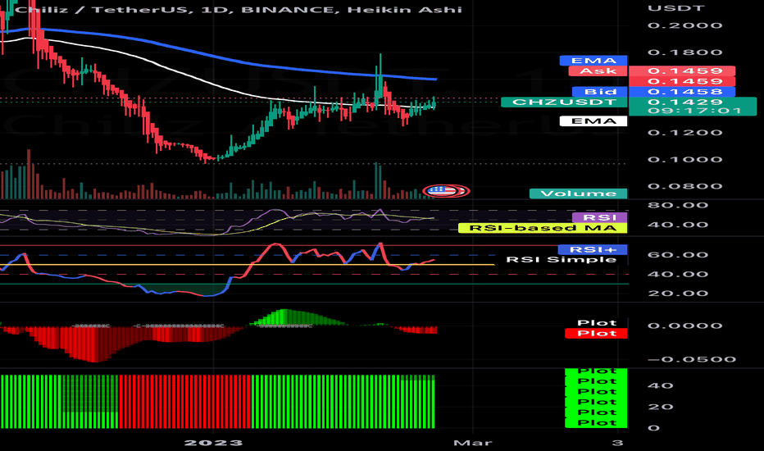Click the 0.1000 price axis value

pos(685,159)
